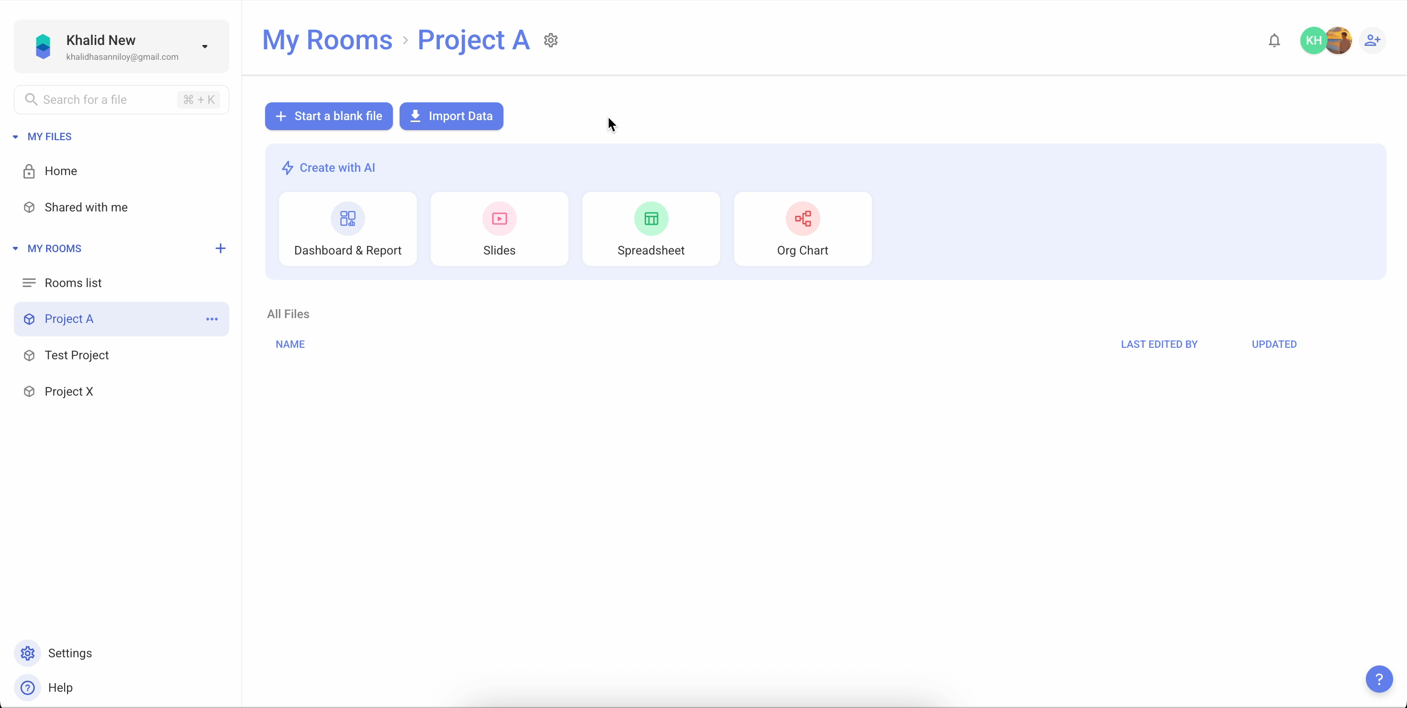Image resolution: width=1407 pixels, height=708 pixels.
Task: Go to My Rooms via breadcrumb
Action: point(326,40)
